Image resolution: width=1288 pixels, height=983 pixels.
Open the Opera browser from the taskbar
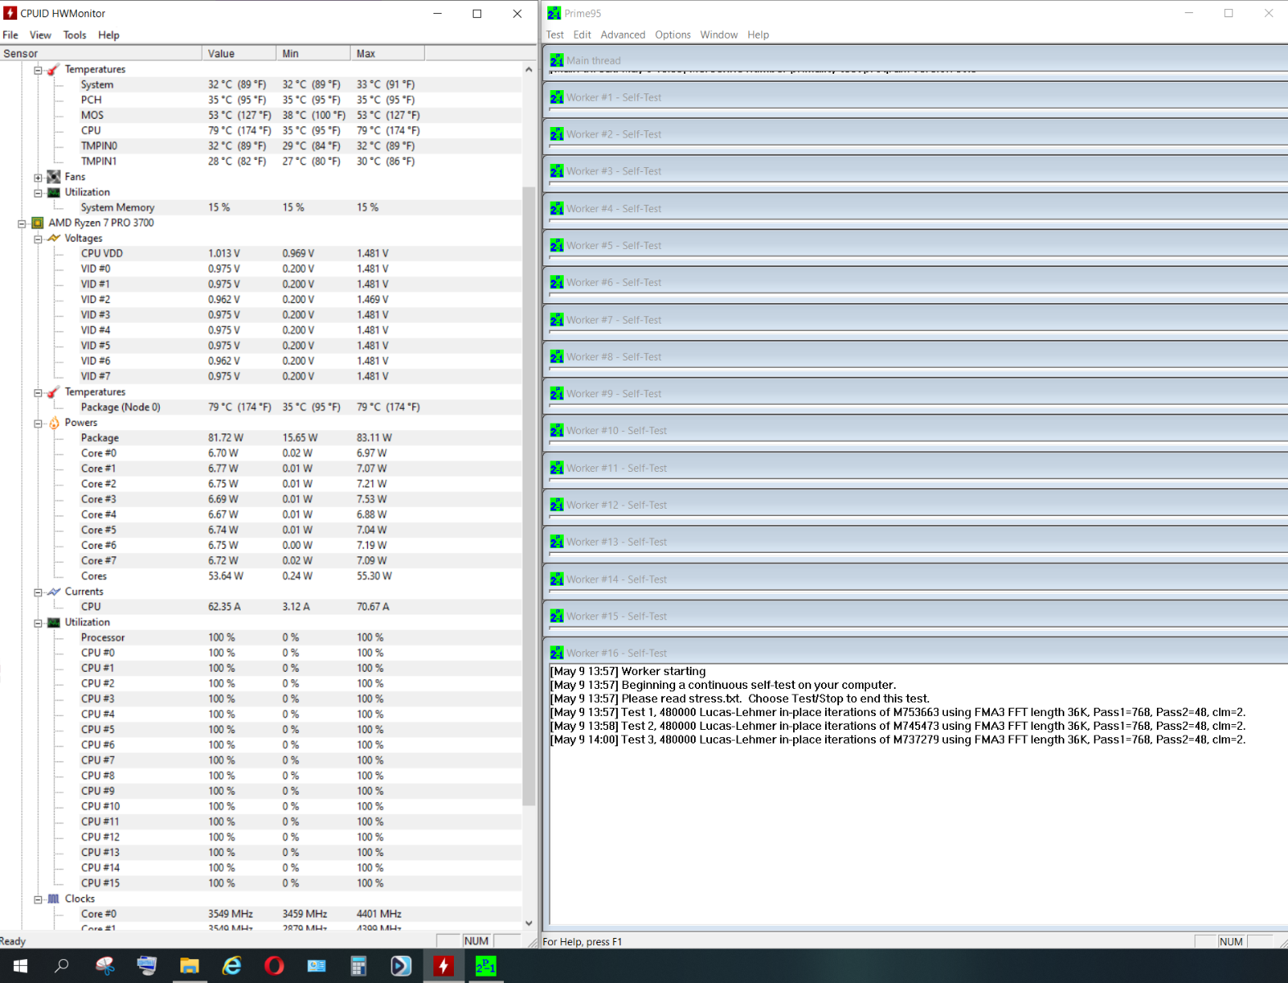tap(274, 966)
